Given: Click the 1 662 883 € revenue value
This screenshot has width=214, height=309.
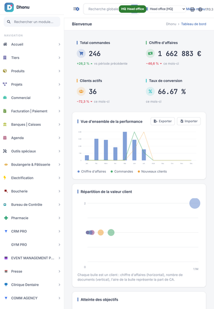Looking at the screenshot, I should click(x=180, y=54).
